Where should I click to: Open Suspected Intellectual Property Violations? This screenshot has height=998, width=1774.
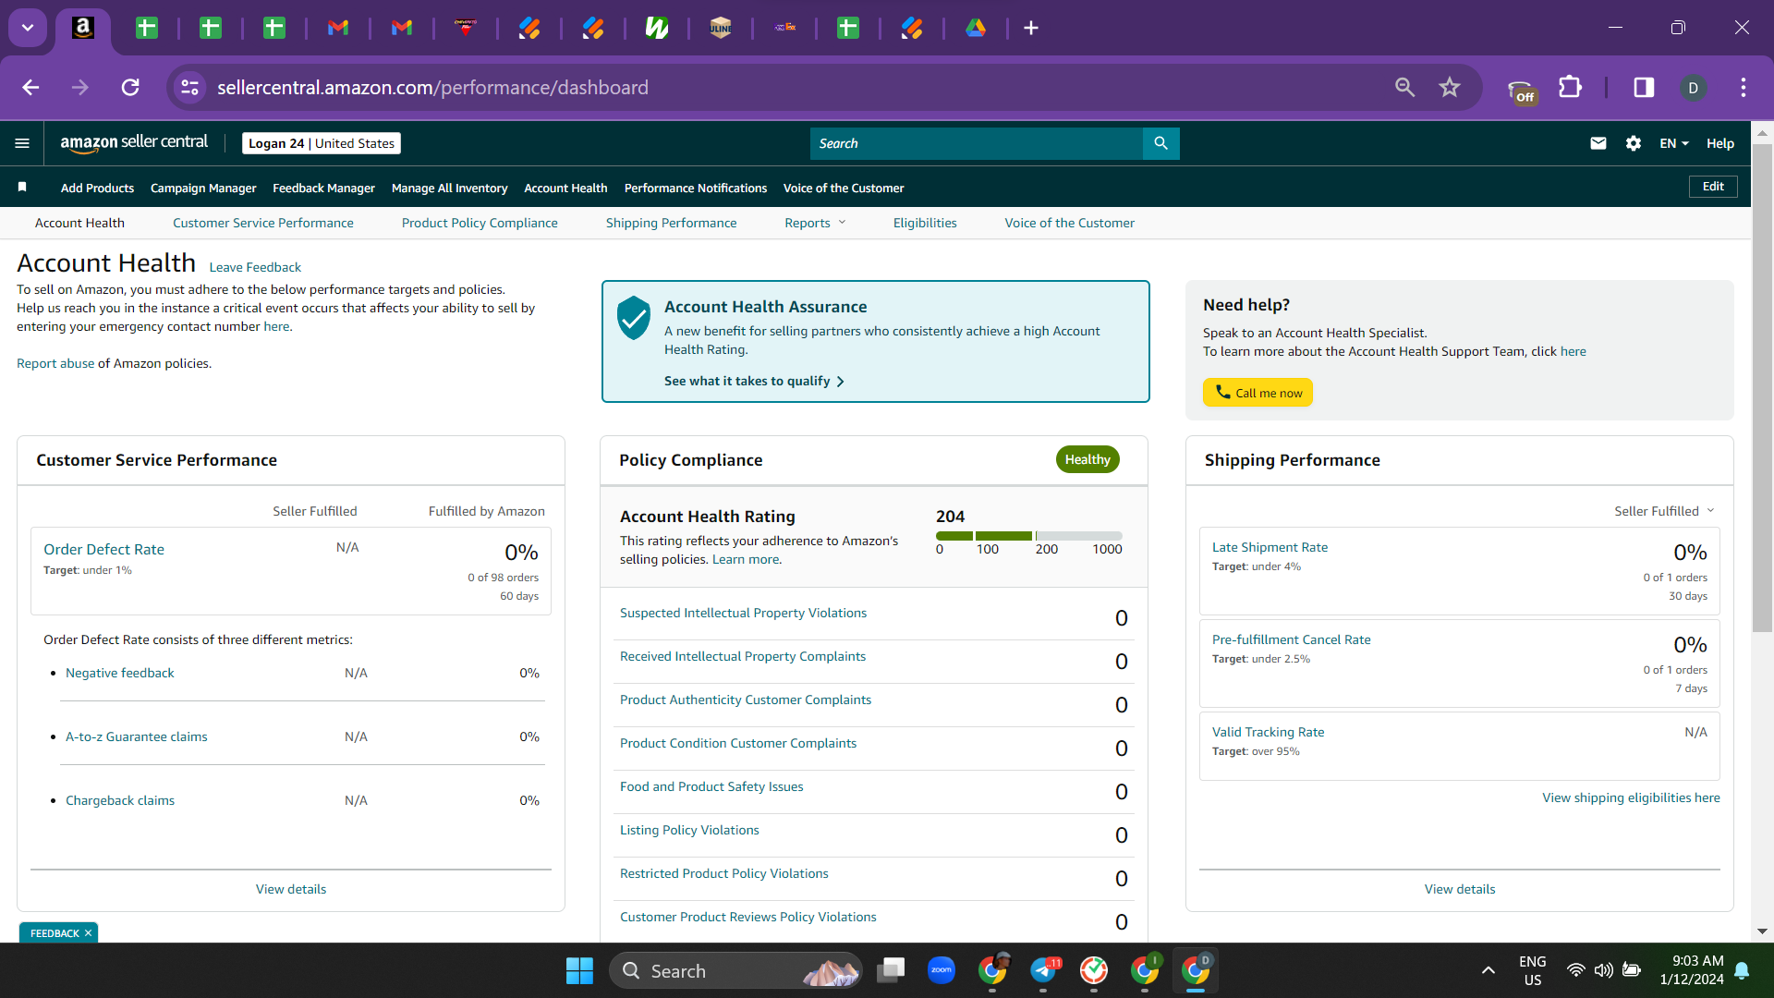(x=743, y=613)
